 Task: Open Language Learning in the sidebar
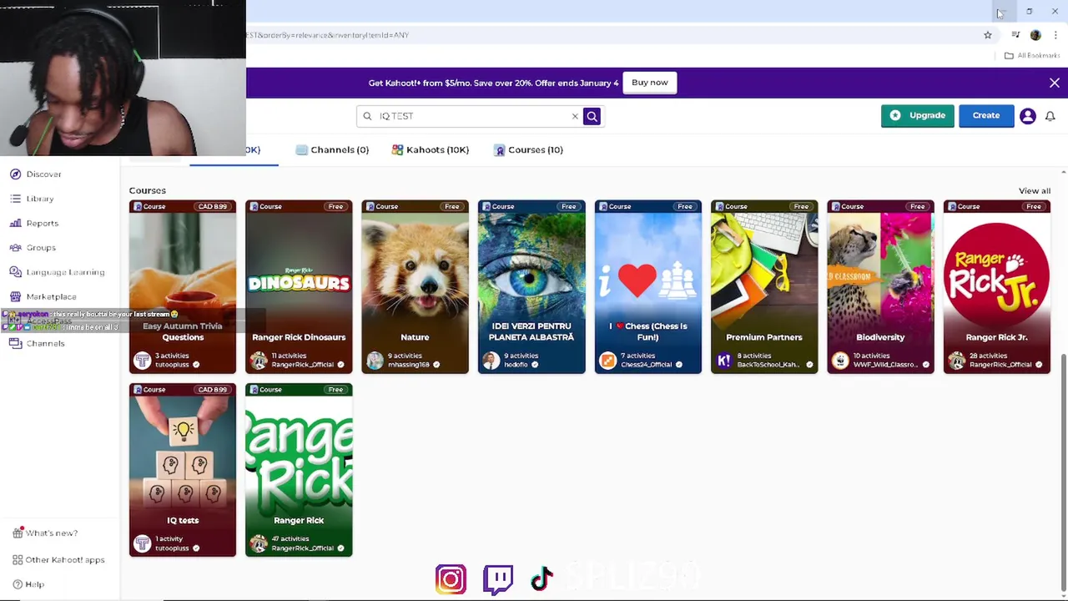[58, 272]
